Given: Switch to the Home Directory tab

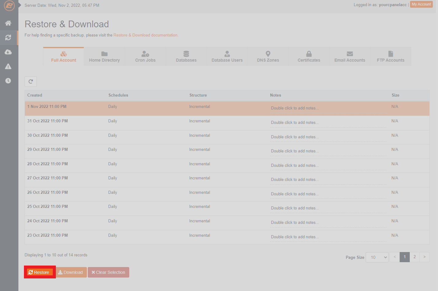Looking at the screenshot, I should pos(104,56).
